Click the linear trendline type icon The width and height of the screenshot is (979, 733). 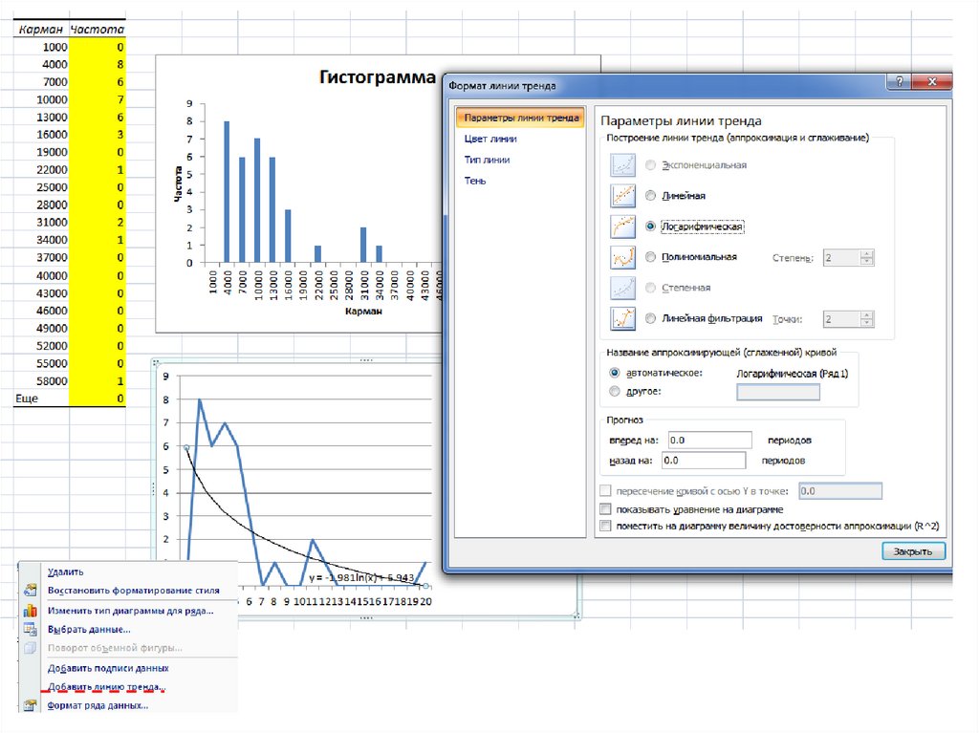tap(623, 196)
